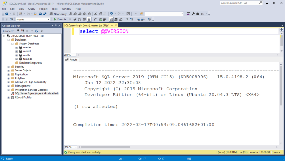Increase line indent in the toolbar
Screen dimensions: 285x161
143,19
